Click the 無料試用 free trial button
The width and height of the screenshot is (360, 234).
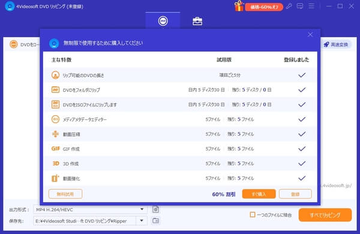coord(65,194)
